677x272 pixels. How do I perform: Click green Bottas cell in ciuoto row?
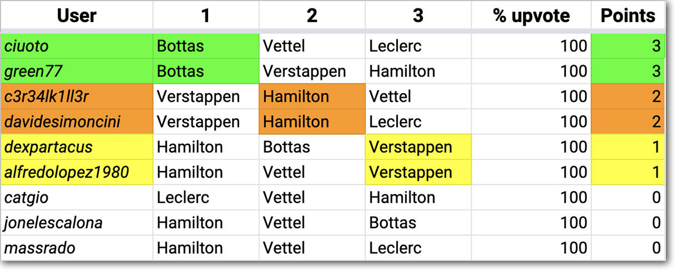click(x=206, y=46)
